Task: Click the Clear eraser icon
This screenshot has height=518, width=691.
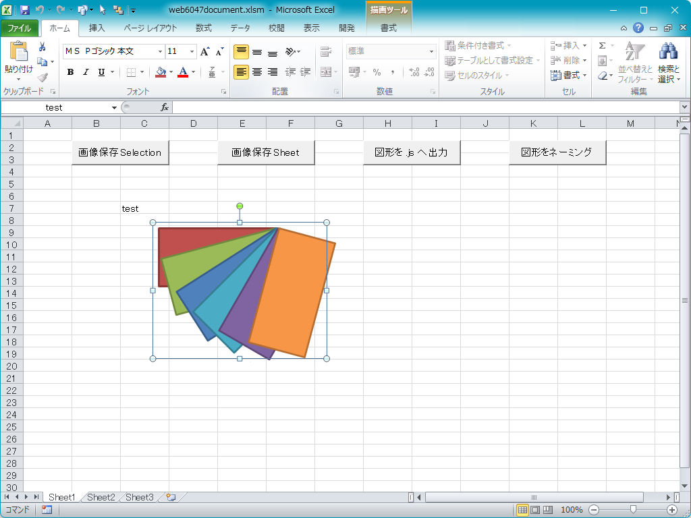Action: (603, 76)
